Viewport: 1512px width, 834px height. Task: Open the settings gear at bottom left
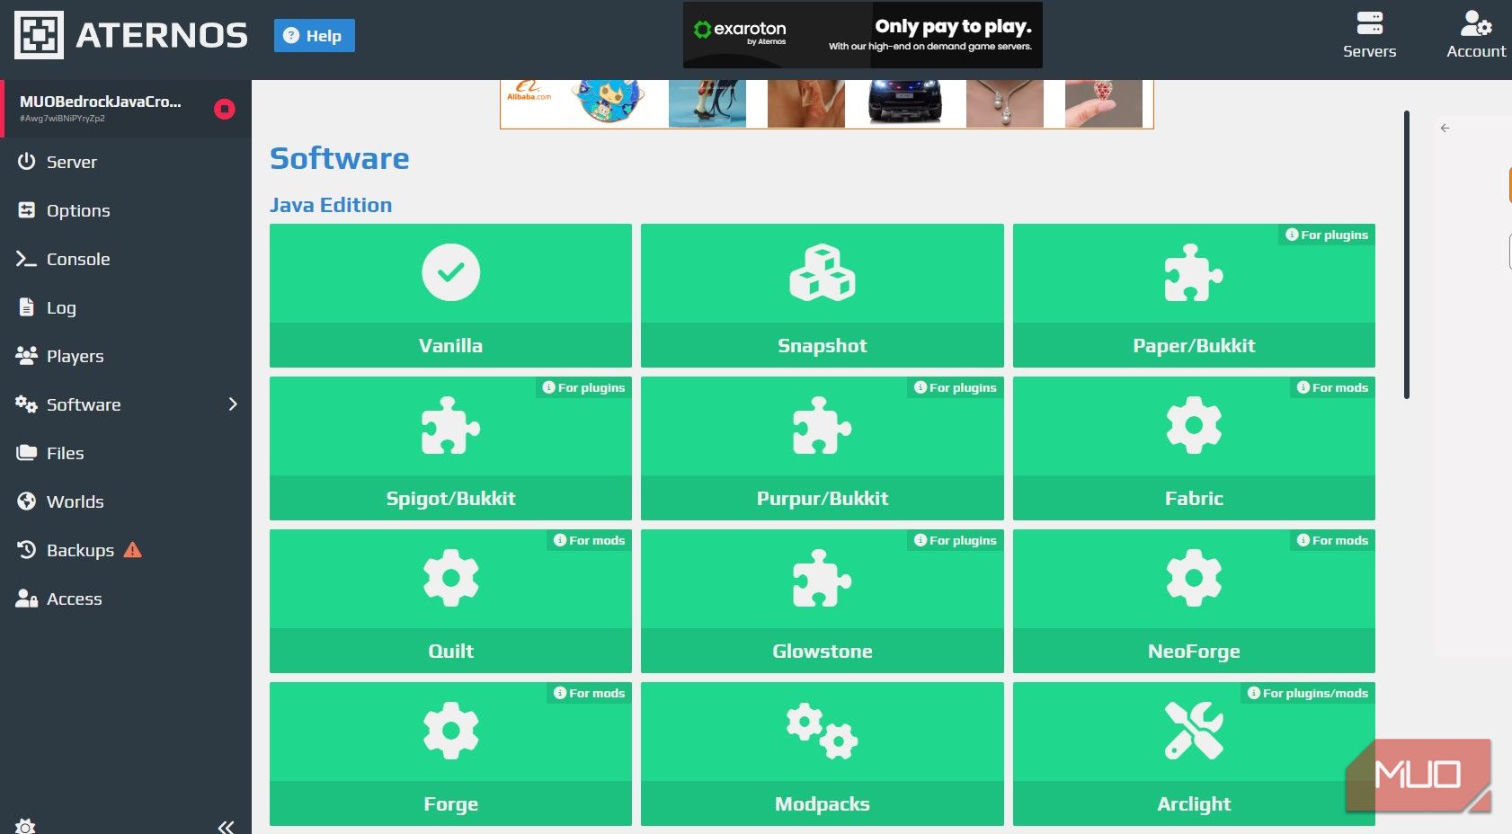[x=26, y=825]
